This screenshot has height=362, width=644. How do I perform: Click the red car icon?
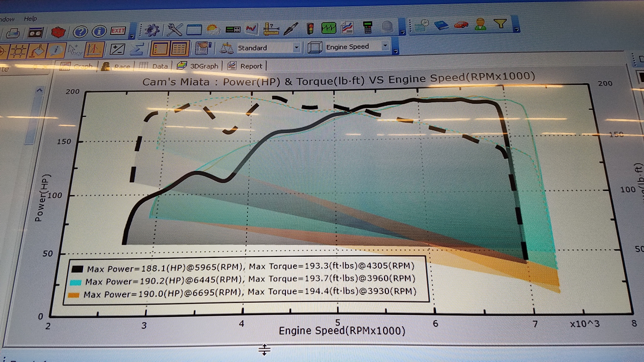(x=461, y=25)
